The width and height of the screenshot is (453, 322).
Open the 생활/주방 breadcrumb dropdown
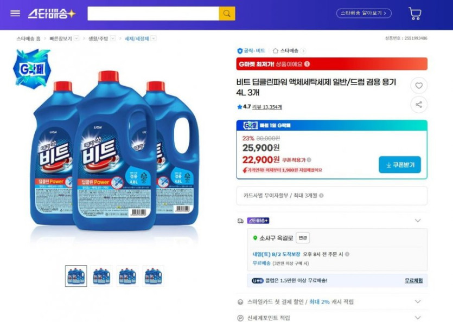[113, 38]
